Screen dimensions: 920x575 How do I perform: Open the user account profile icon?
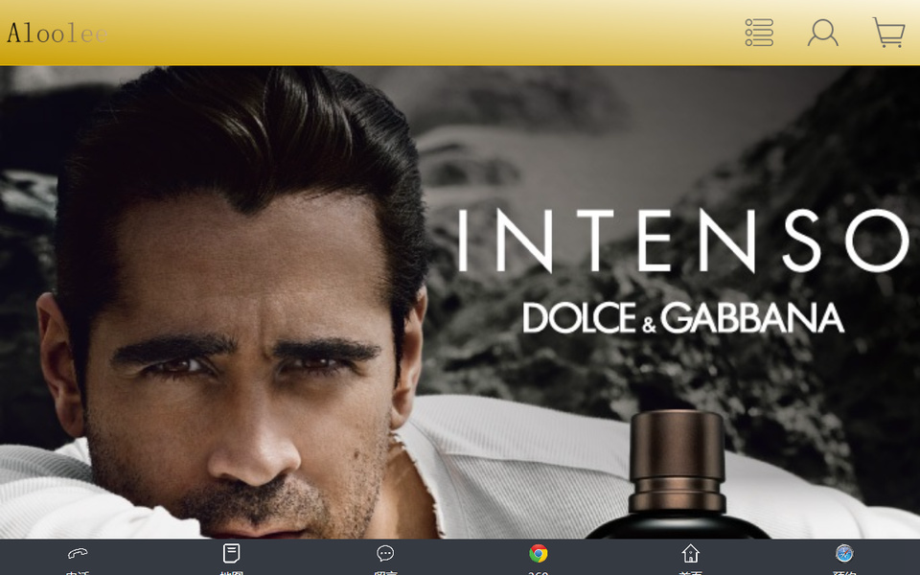pos(822,33)
